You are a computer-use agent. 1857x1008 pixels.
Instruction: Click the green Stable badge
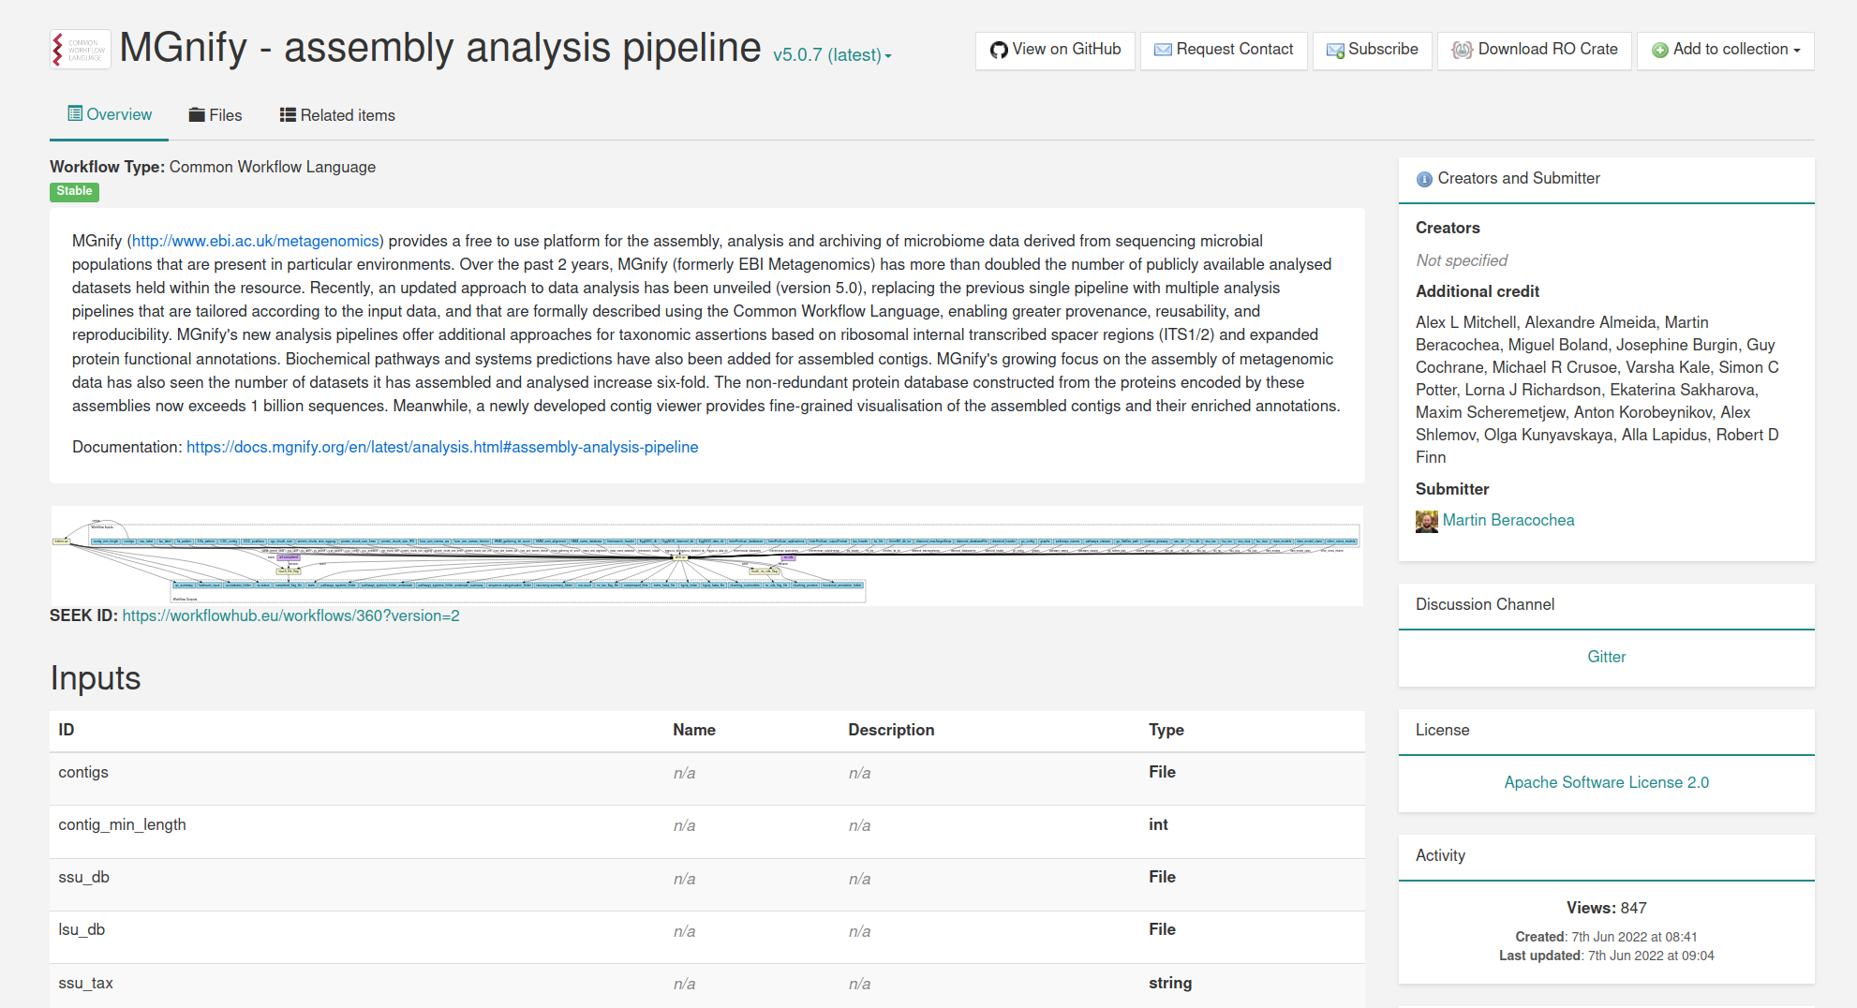[74, 191]
